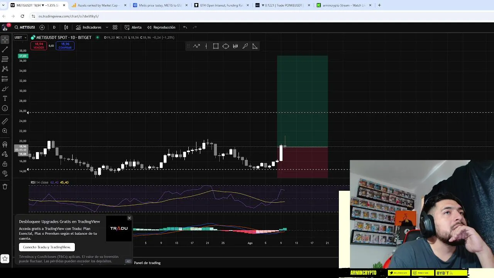Click the trash icon to remove drawings
Image resolution: width=494 pixels, height=278 pixels.
[x=5, y=186]
